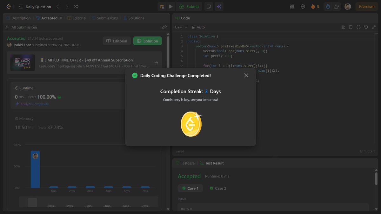Click the Ln 1, Col 1 status
This screenshot has width=381, height=214.
coord(367,152)
